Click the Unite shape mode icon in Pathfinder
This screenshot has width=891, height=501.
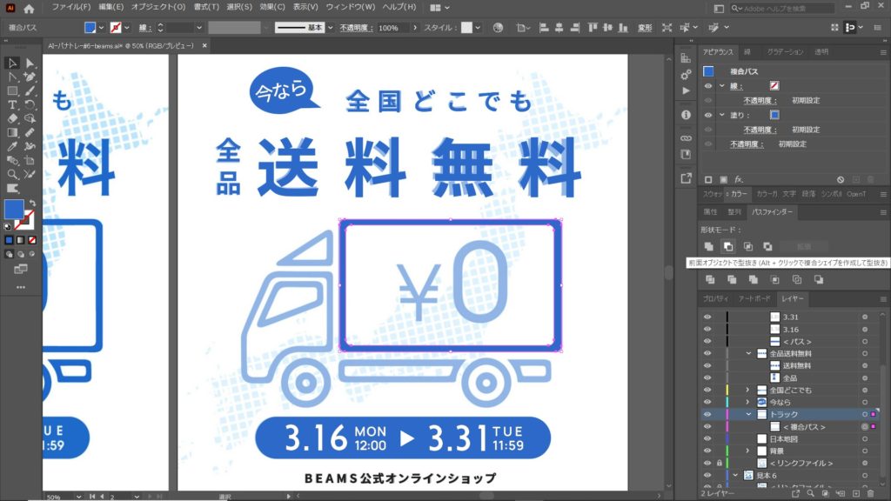pyautogui.click(x=708, y=246)
